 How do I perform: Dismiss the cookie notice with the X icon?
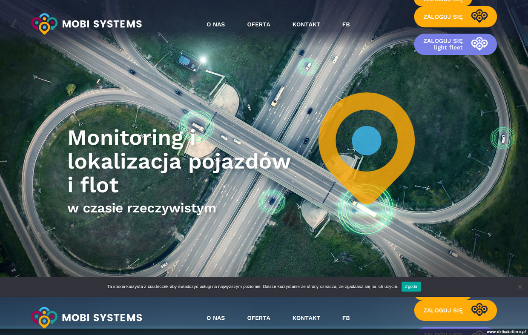[x=519, y=287]
